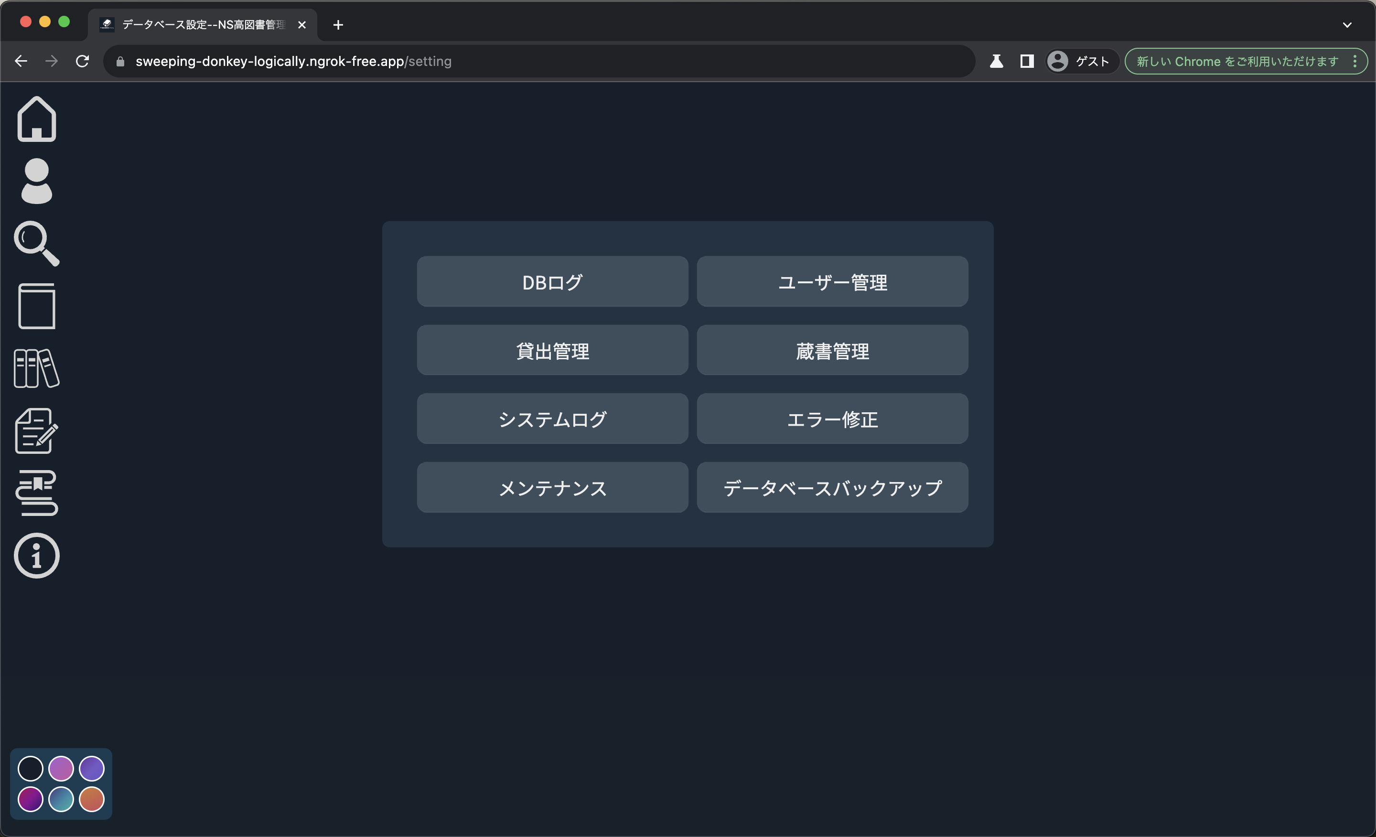1376x837 pixels.
Task: Pick the teal gradient theme swatch
Action: tap(61, 799)
